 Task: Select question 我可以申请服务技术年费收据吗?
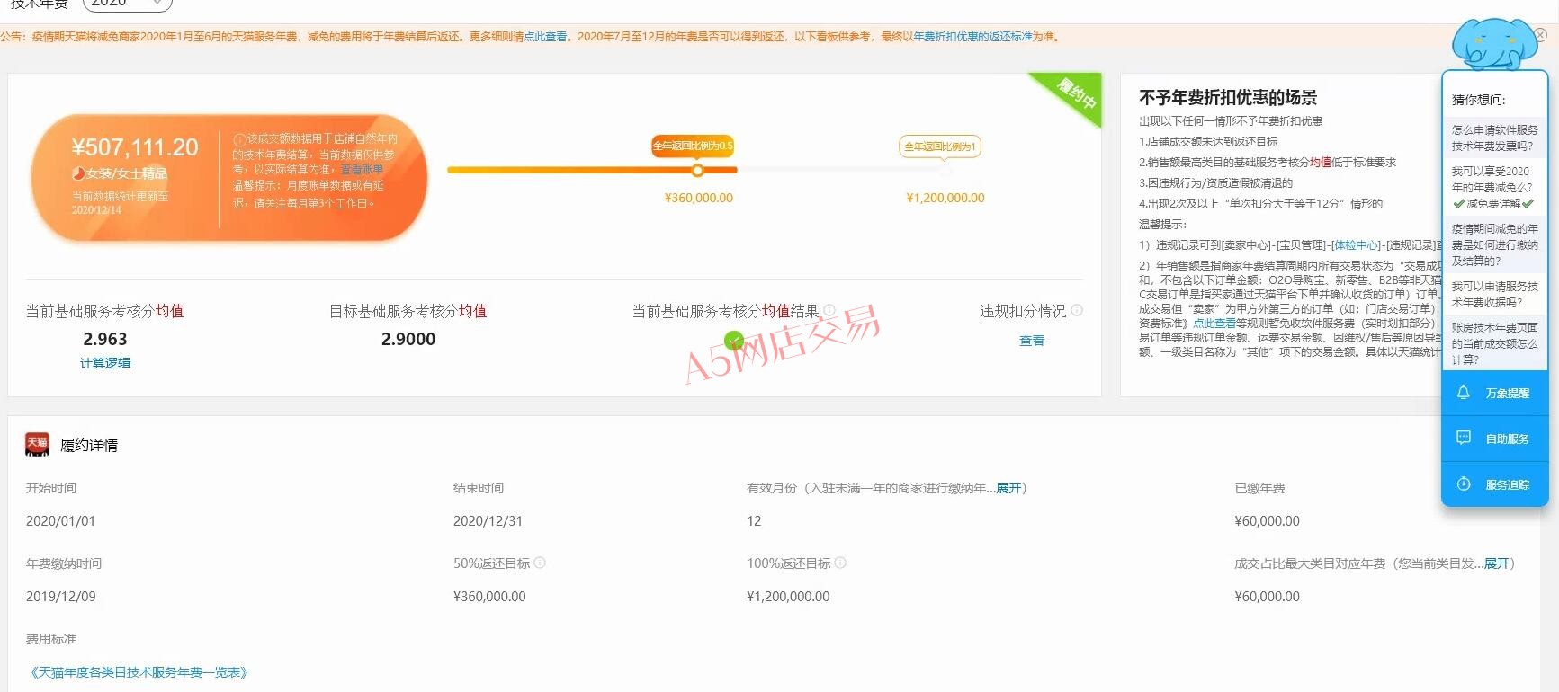click(1494, 294)
